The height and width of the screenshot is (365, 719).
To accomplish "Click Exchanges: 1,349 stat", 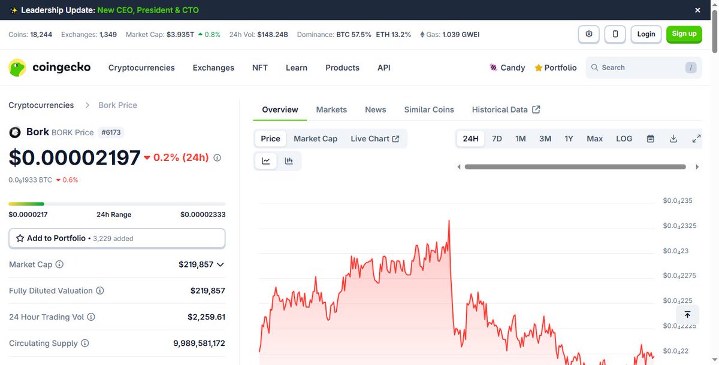I will pyautogui.click(x=89, y=34).
